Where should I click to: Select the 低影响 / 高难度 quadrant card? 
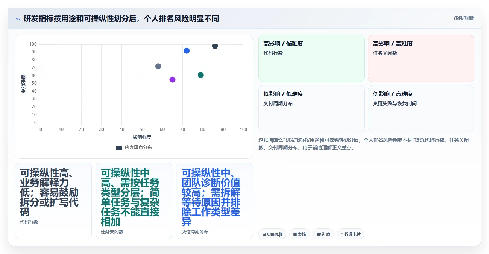point(421,109)
